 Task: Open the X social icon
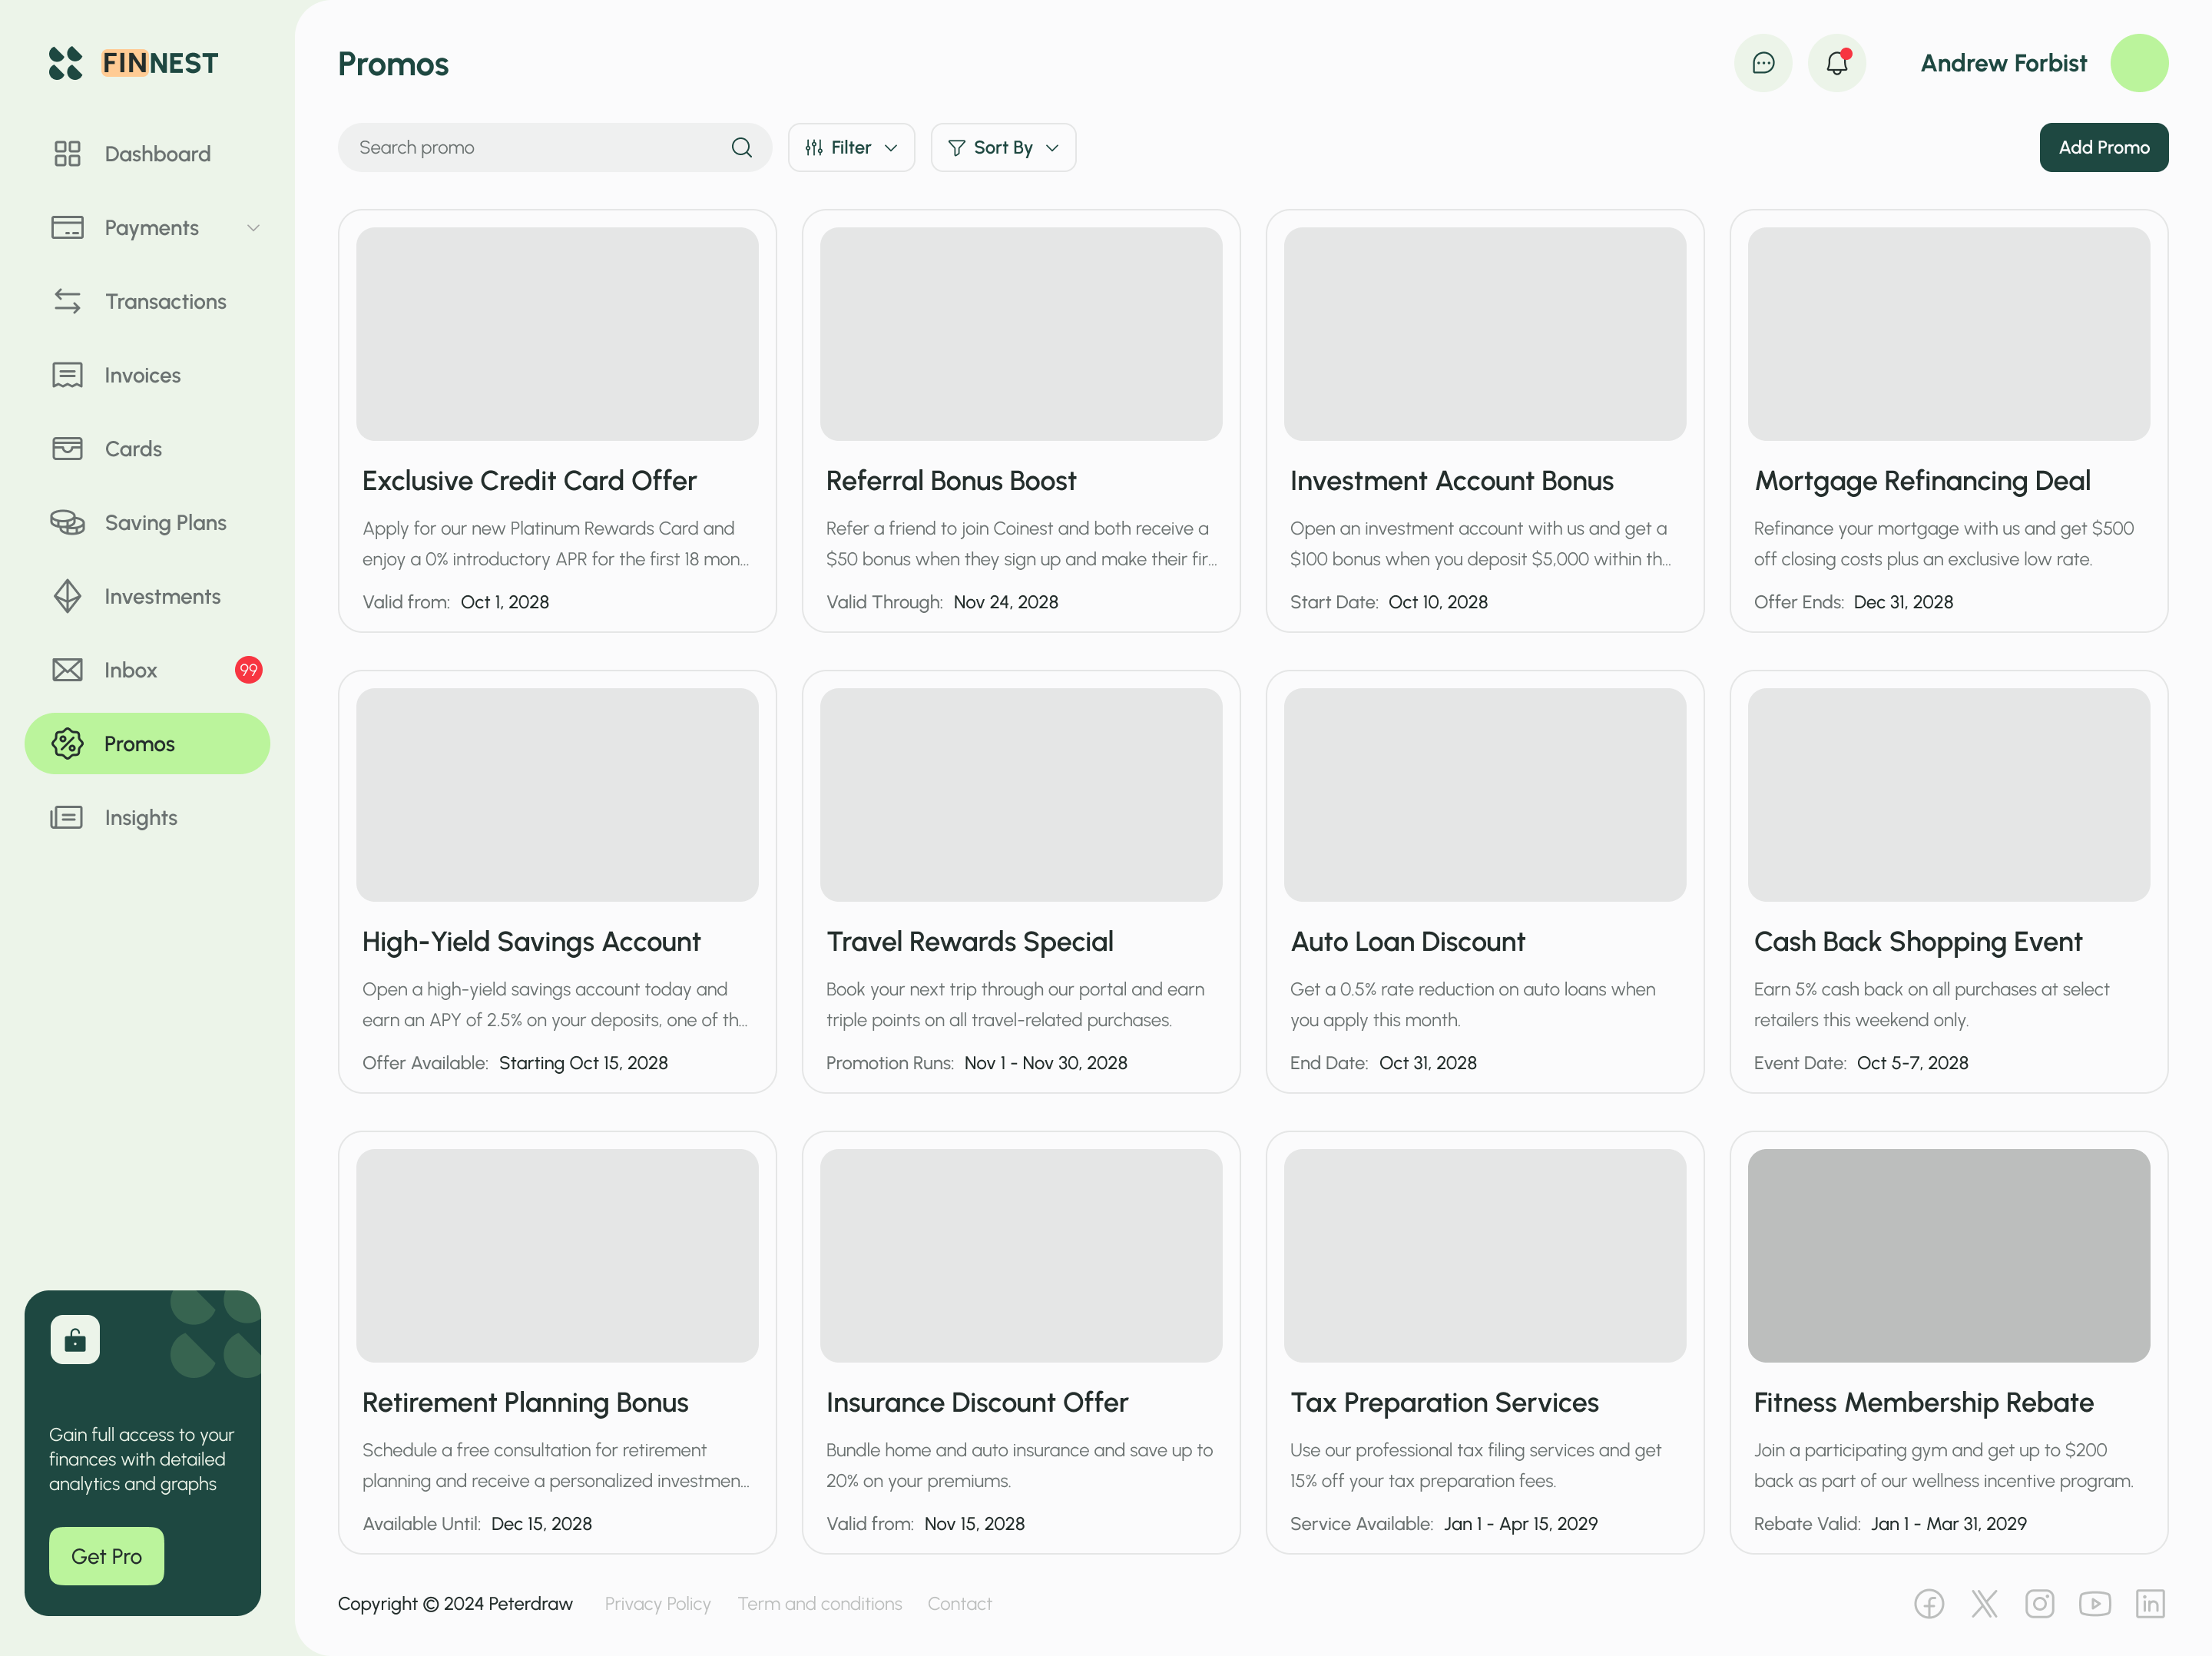(x=1984, y=1604)
